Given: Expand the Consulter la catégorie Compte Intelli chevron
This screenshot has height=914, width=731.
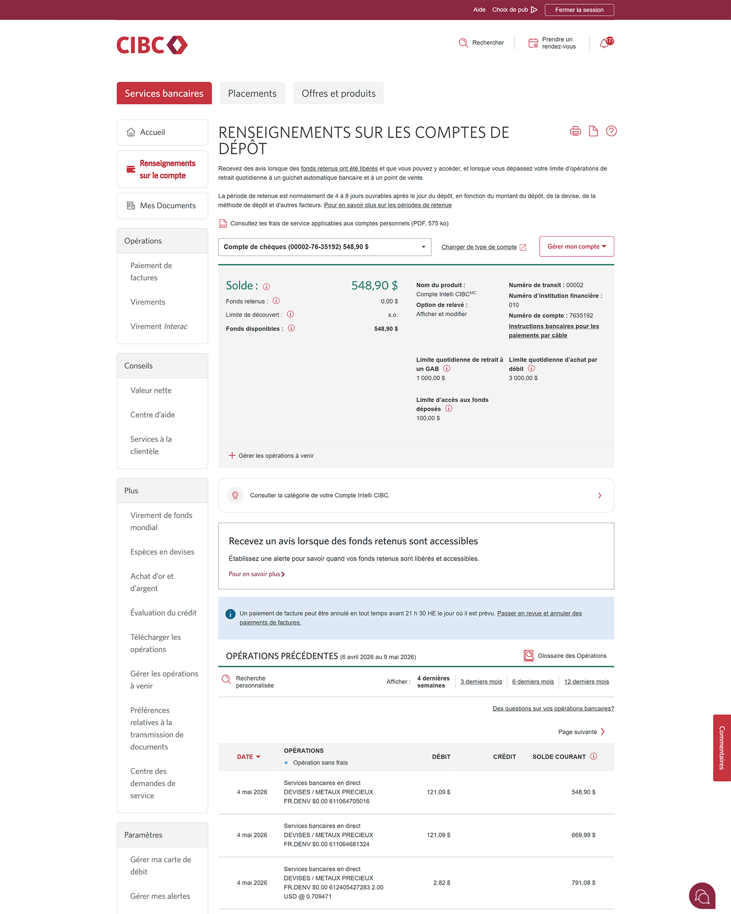Looking at the screenshot, I should [x=600, y=496].
